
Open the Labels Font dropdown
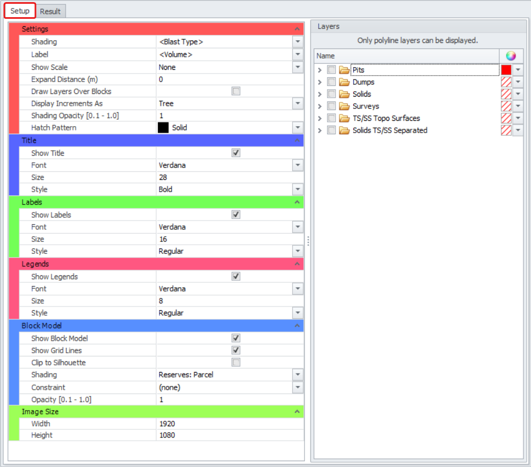297,227
